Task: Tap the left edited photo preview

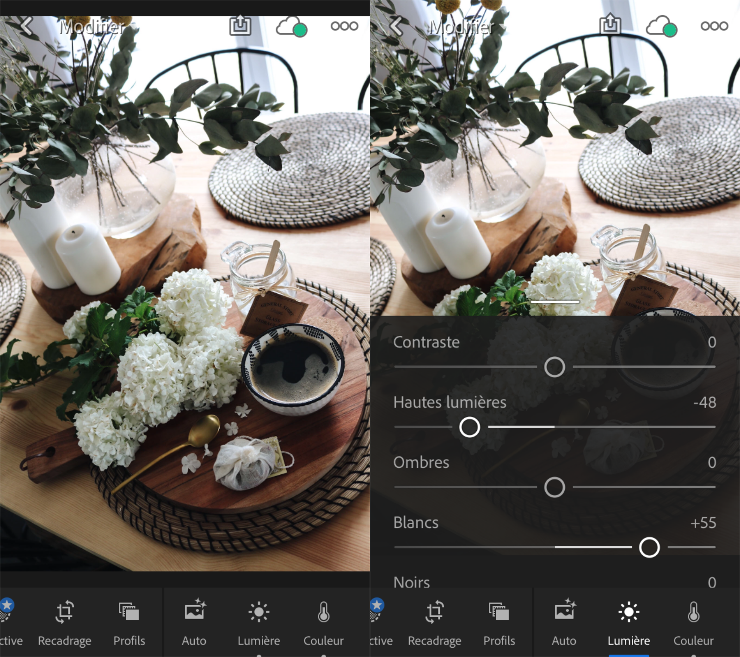Action: (x=185, y=301)
